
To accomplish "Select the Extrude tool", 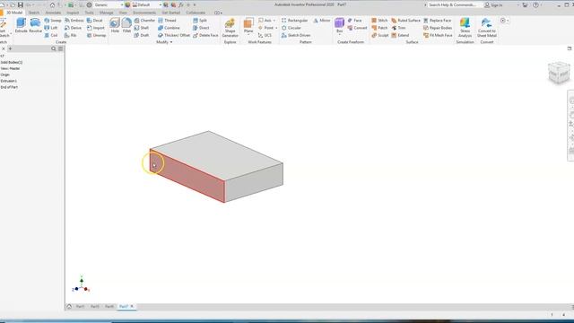I will point(21,25).
